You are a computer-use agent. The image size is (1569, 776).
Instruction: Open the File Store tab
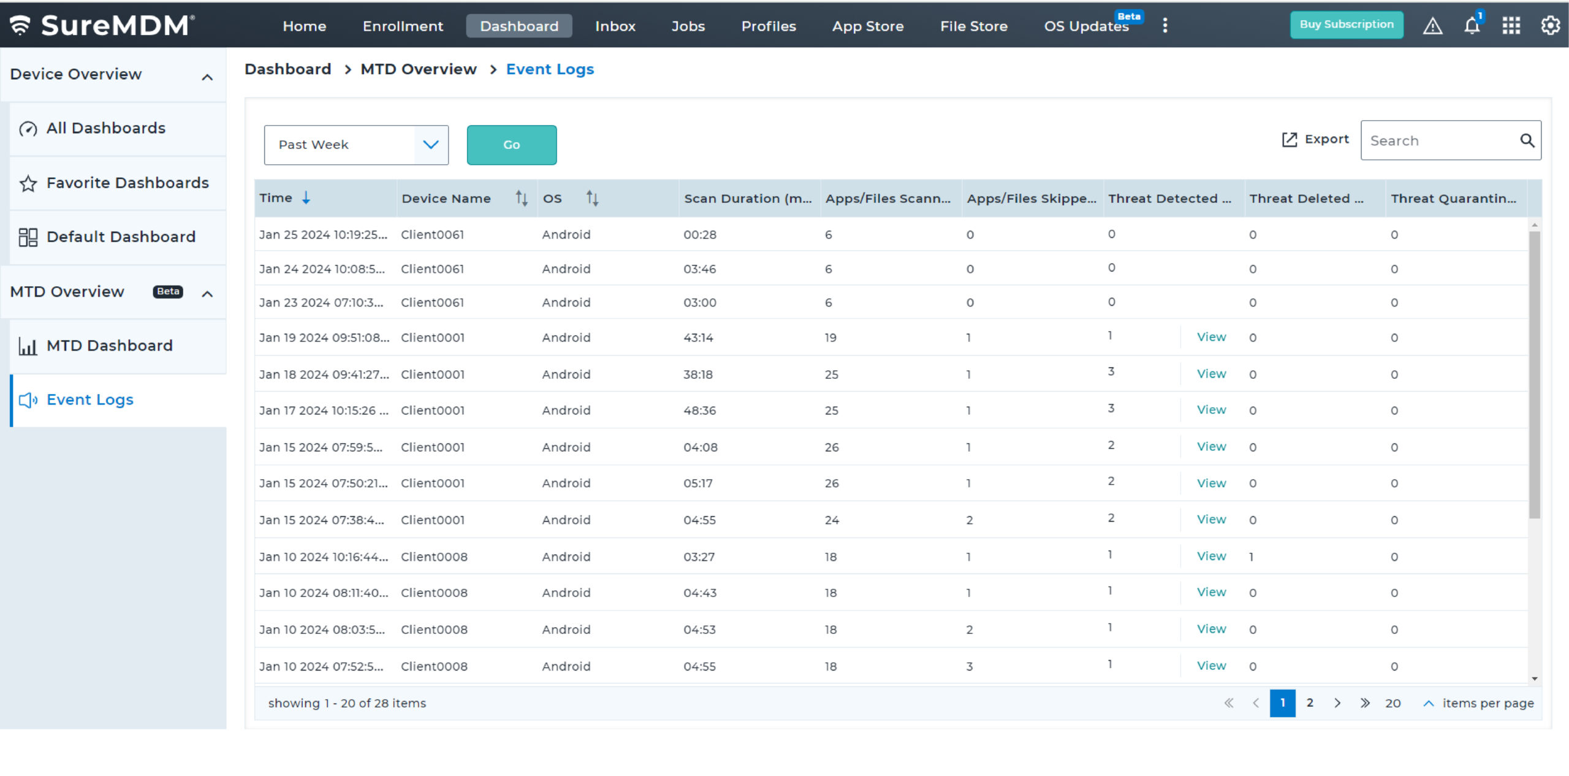tap(974, 26)
